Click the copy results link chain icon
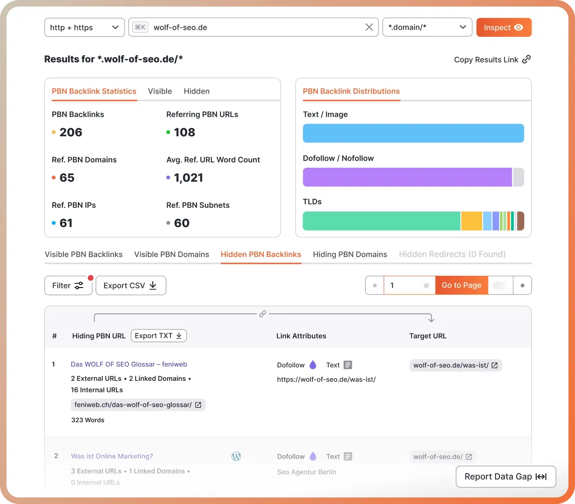The height and width of the screenshot is (504, 575). [x=527, y=59]
